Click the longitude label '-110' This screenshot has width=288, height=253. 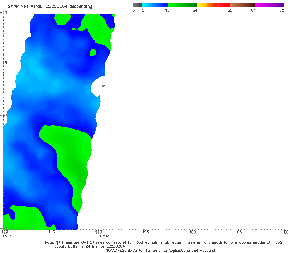pos(97,232)
